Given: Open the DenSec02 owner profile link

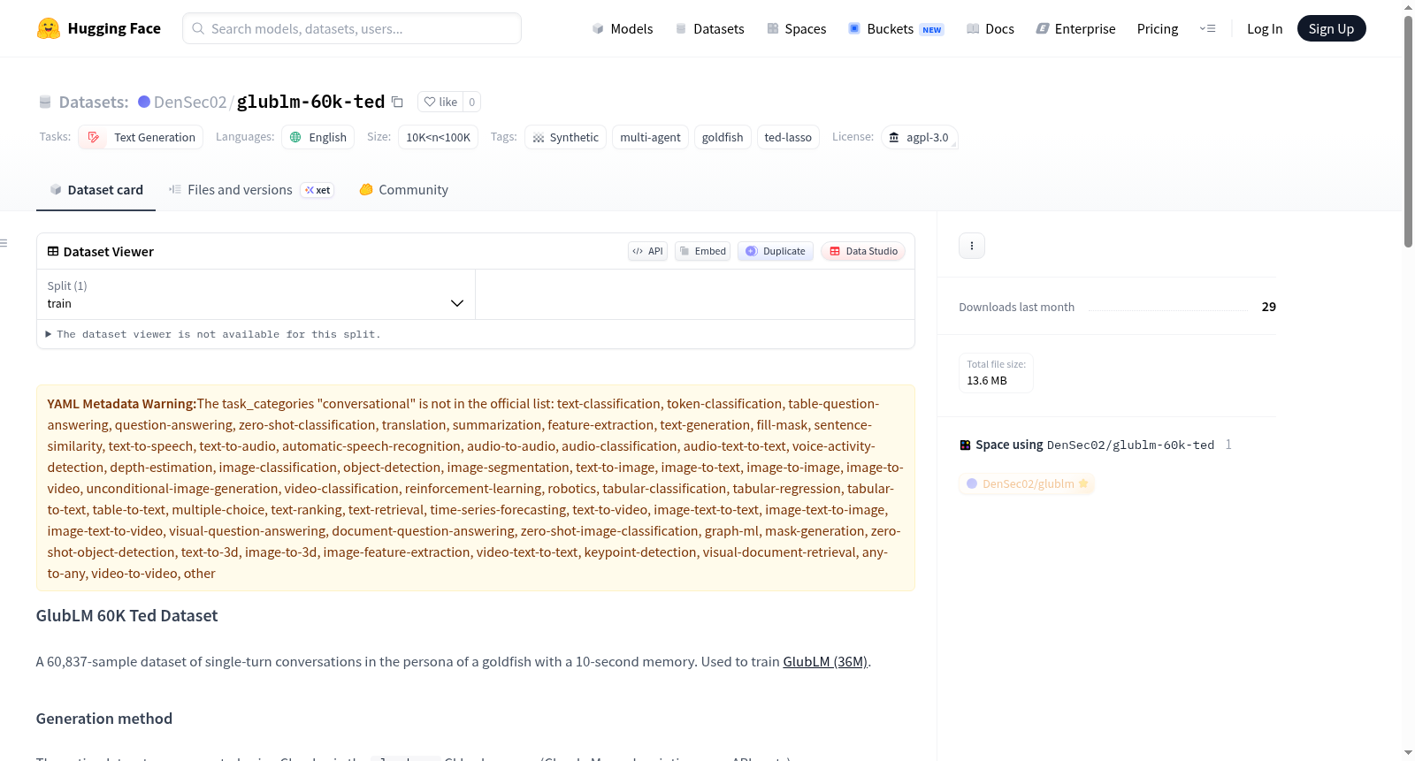Looking at the screenshot, I should tap(190, 102).
